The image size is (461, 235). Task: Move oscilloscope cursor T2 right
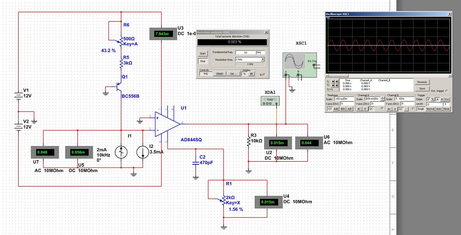click(x=337, y=86)
